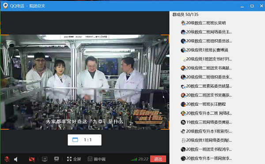Switch the video to 全屏 fullscreen

pyautogui.click(x=74, y=159)
